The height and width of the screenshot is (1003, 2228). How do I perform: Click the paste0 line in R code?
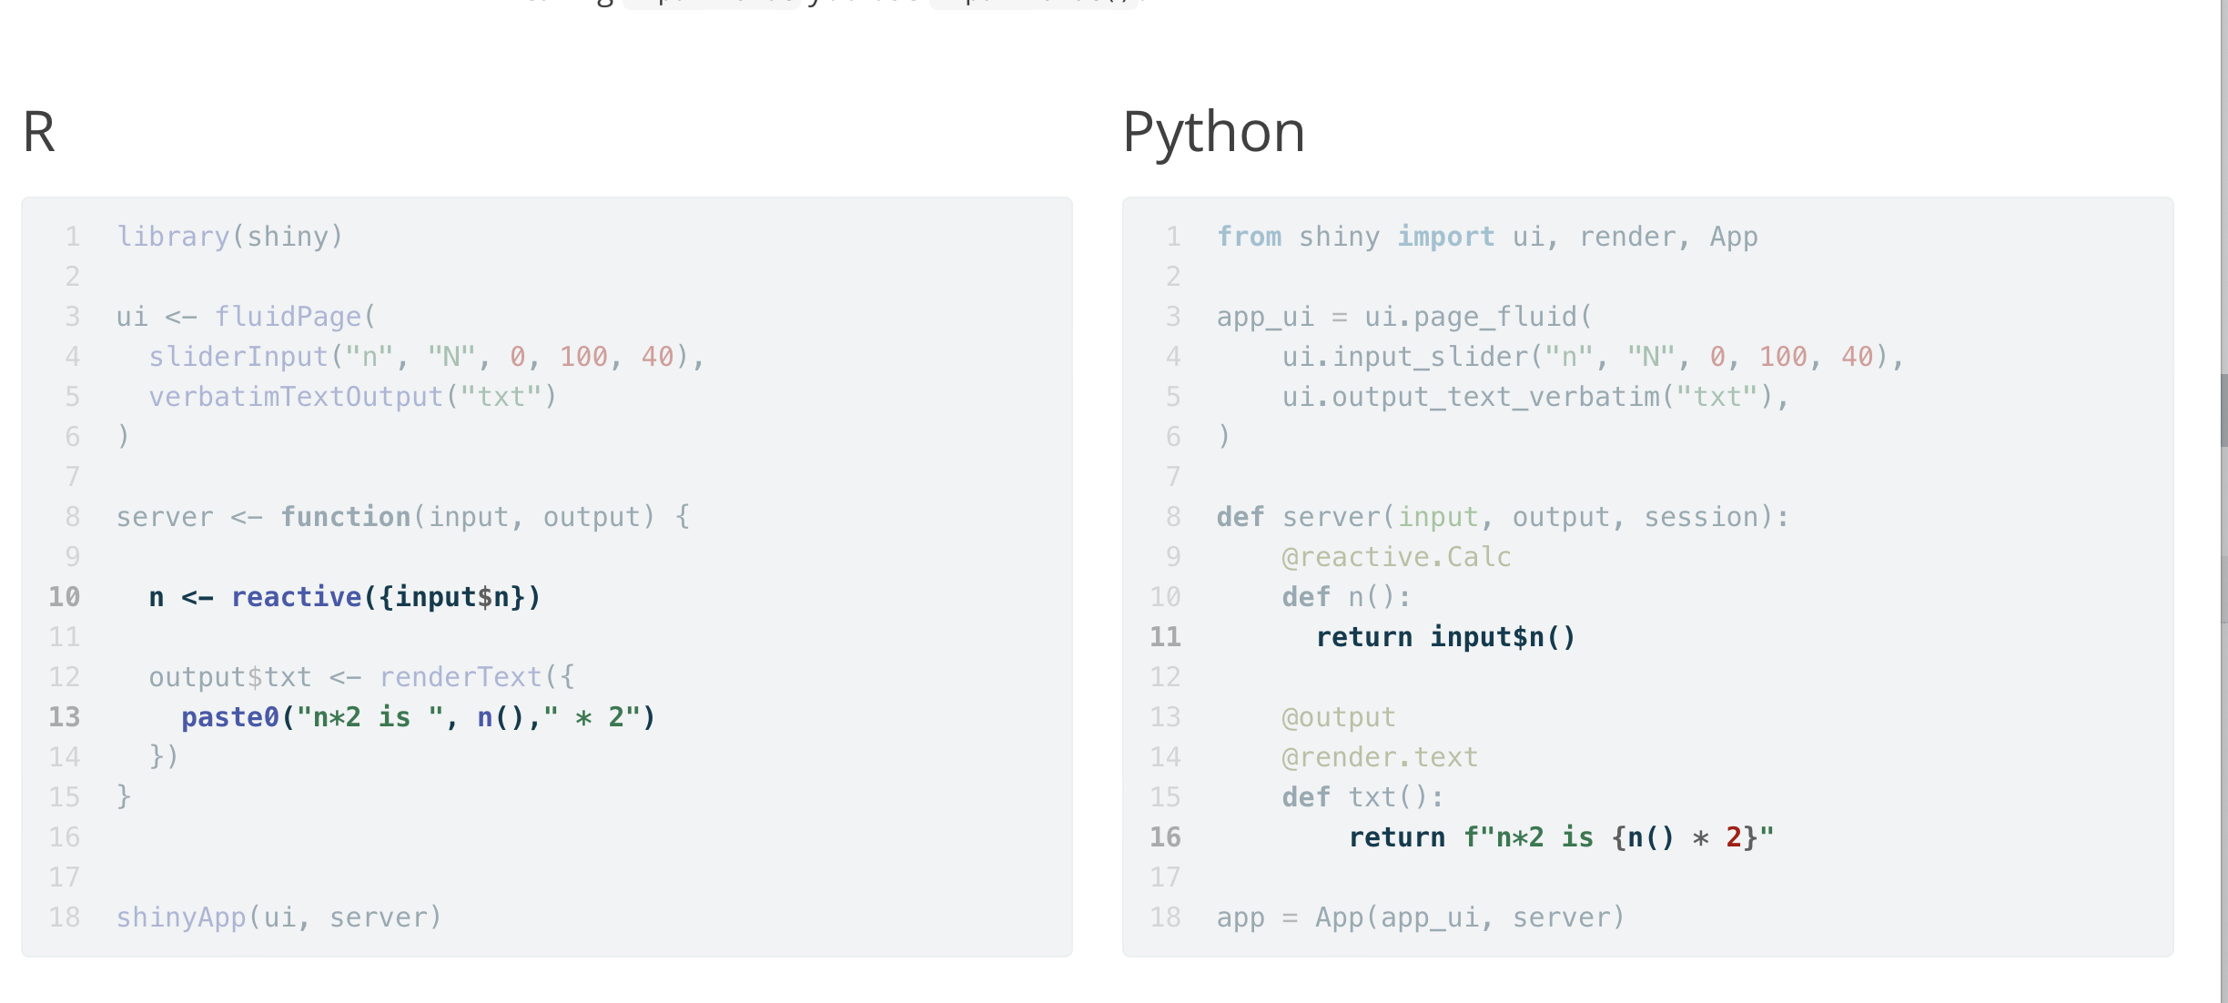point(417,717)
